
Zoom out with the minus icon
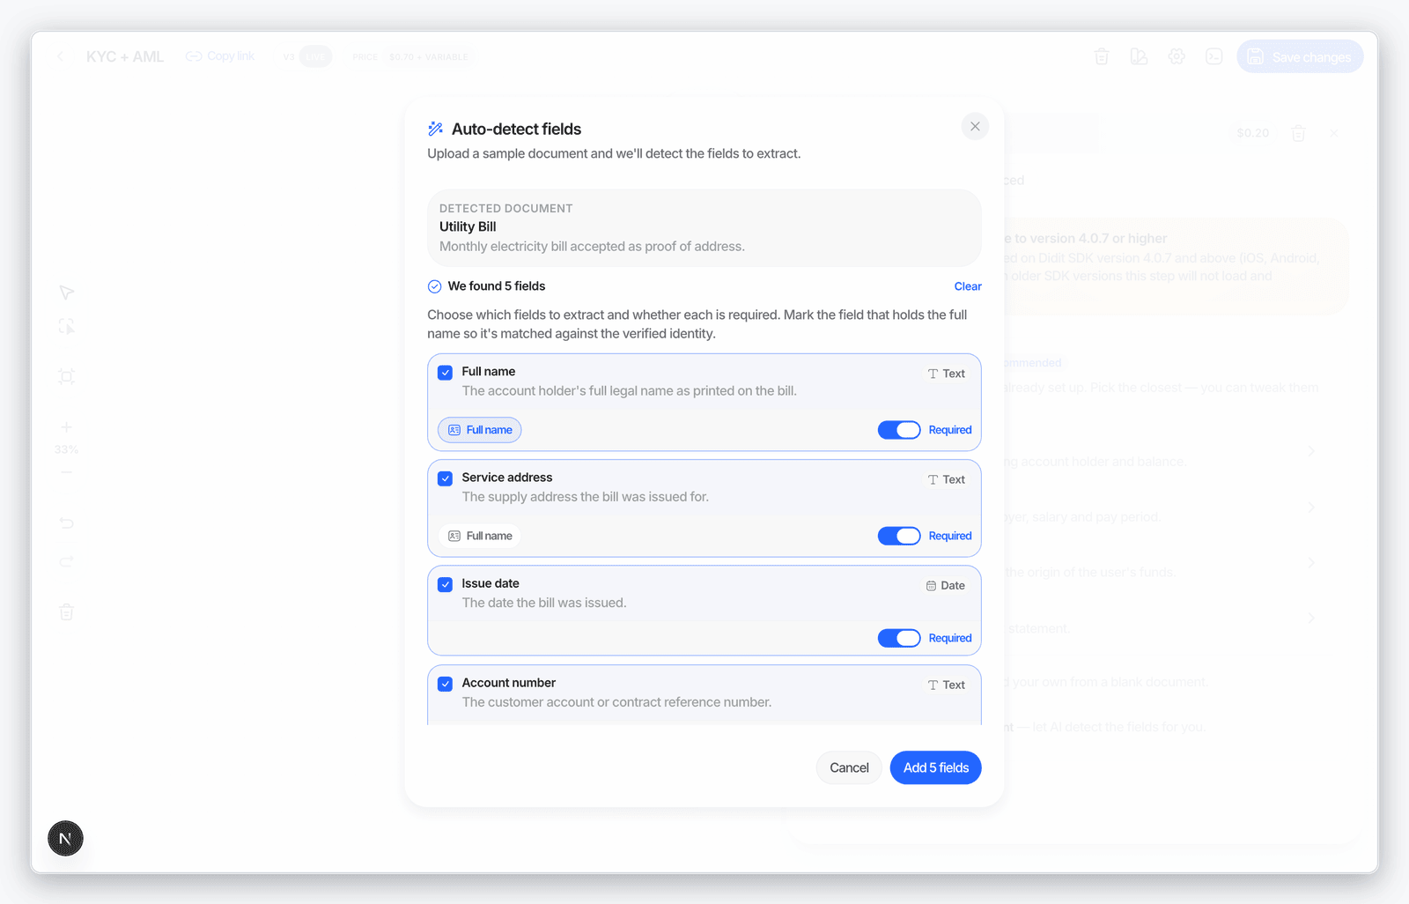[66, 472]
